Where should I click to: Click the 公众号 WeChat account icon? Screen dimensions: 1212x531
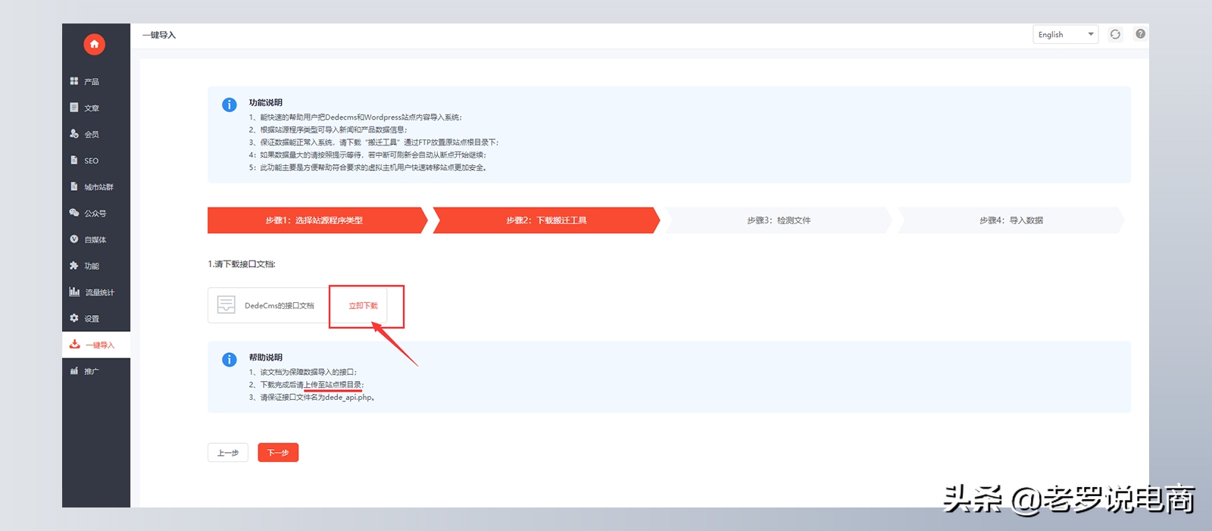[x=74, y=213]
